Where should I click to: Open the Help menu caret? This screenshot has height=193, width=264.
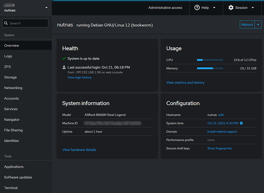214,8
